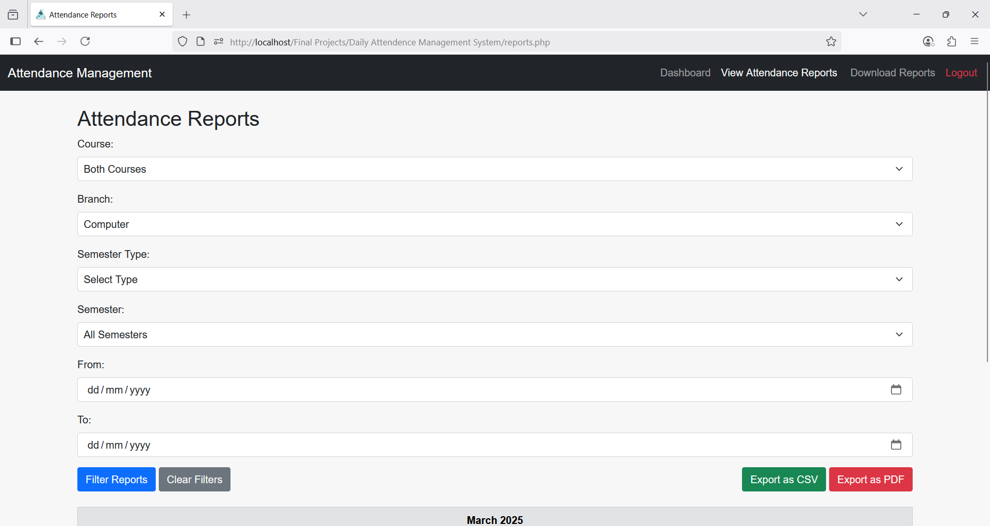Toggle the browser sidebar
Viewport: 990px width, 526px height.
(x=15, y=41)
